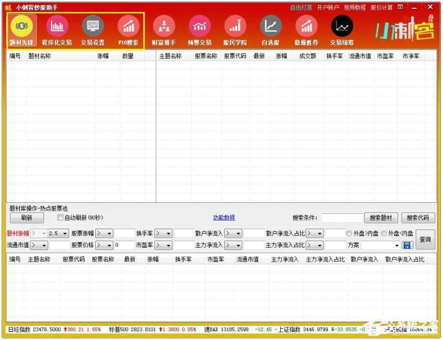Click 开户转户 in the title bar
The width and height of the screenshot is (443, 340).
327,7
